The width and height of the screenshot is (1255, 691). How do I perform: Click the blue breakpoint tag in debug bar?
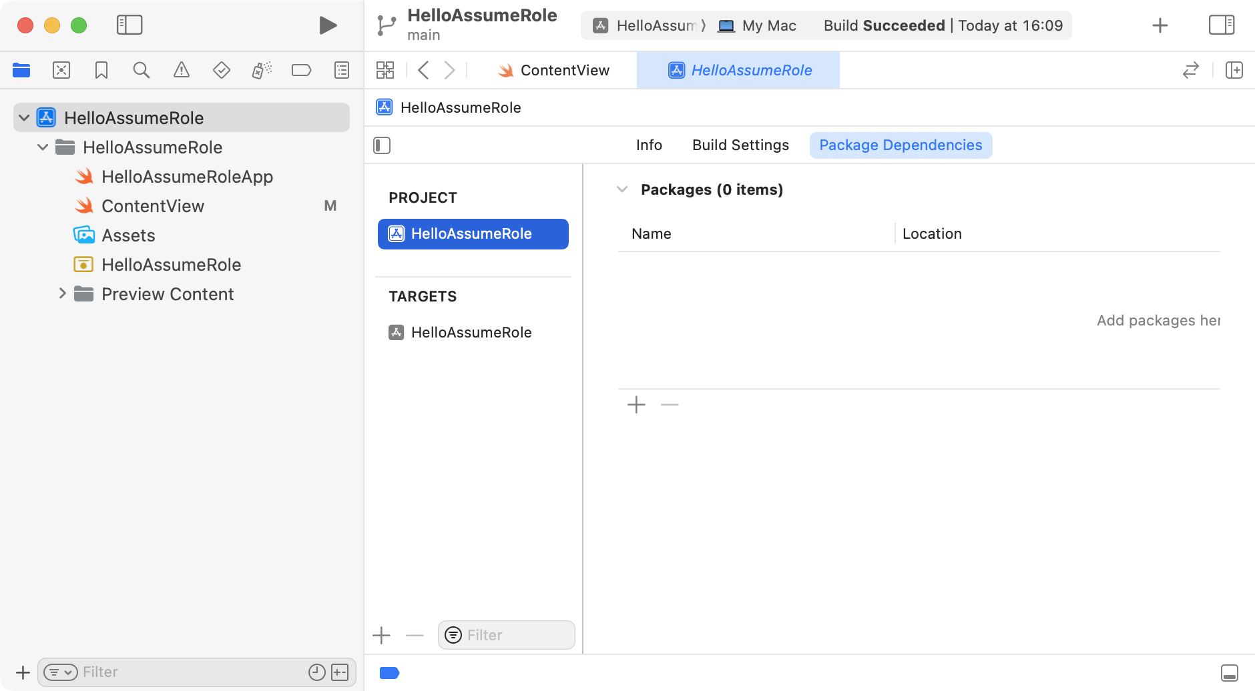click(x=389, y=673)
